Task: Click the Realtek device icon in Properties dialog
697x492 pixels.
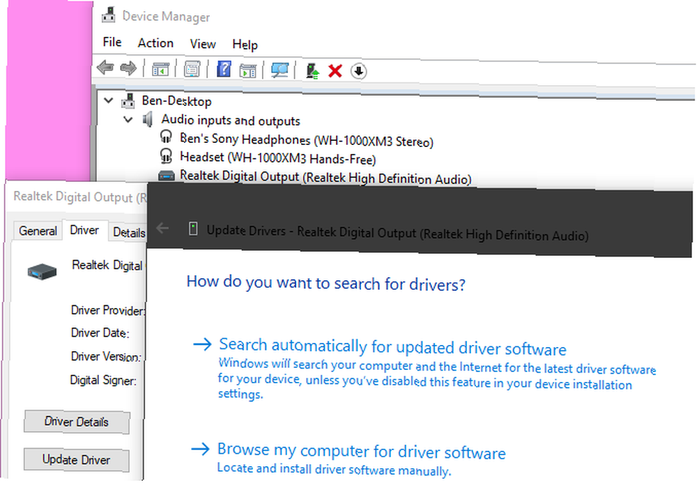Action: 43,271
